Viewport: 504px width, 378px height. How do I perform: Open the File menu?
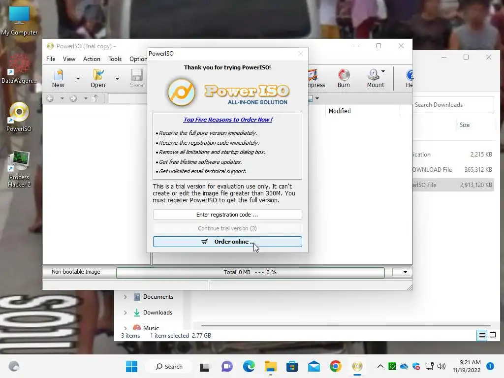(x=51, y=59)
